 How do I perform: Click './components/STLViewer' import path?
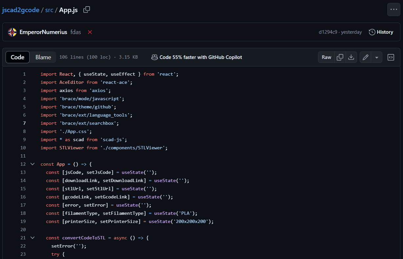[x=133, y=148]
